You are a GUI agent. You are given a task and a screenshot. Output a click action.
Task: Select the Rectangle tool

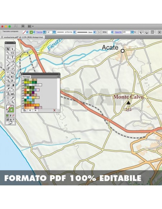coord(13,61)
